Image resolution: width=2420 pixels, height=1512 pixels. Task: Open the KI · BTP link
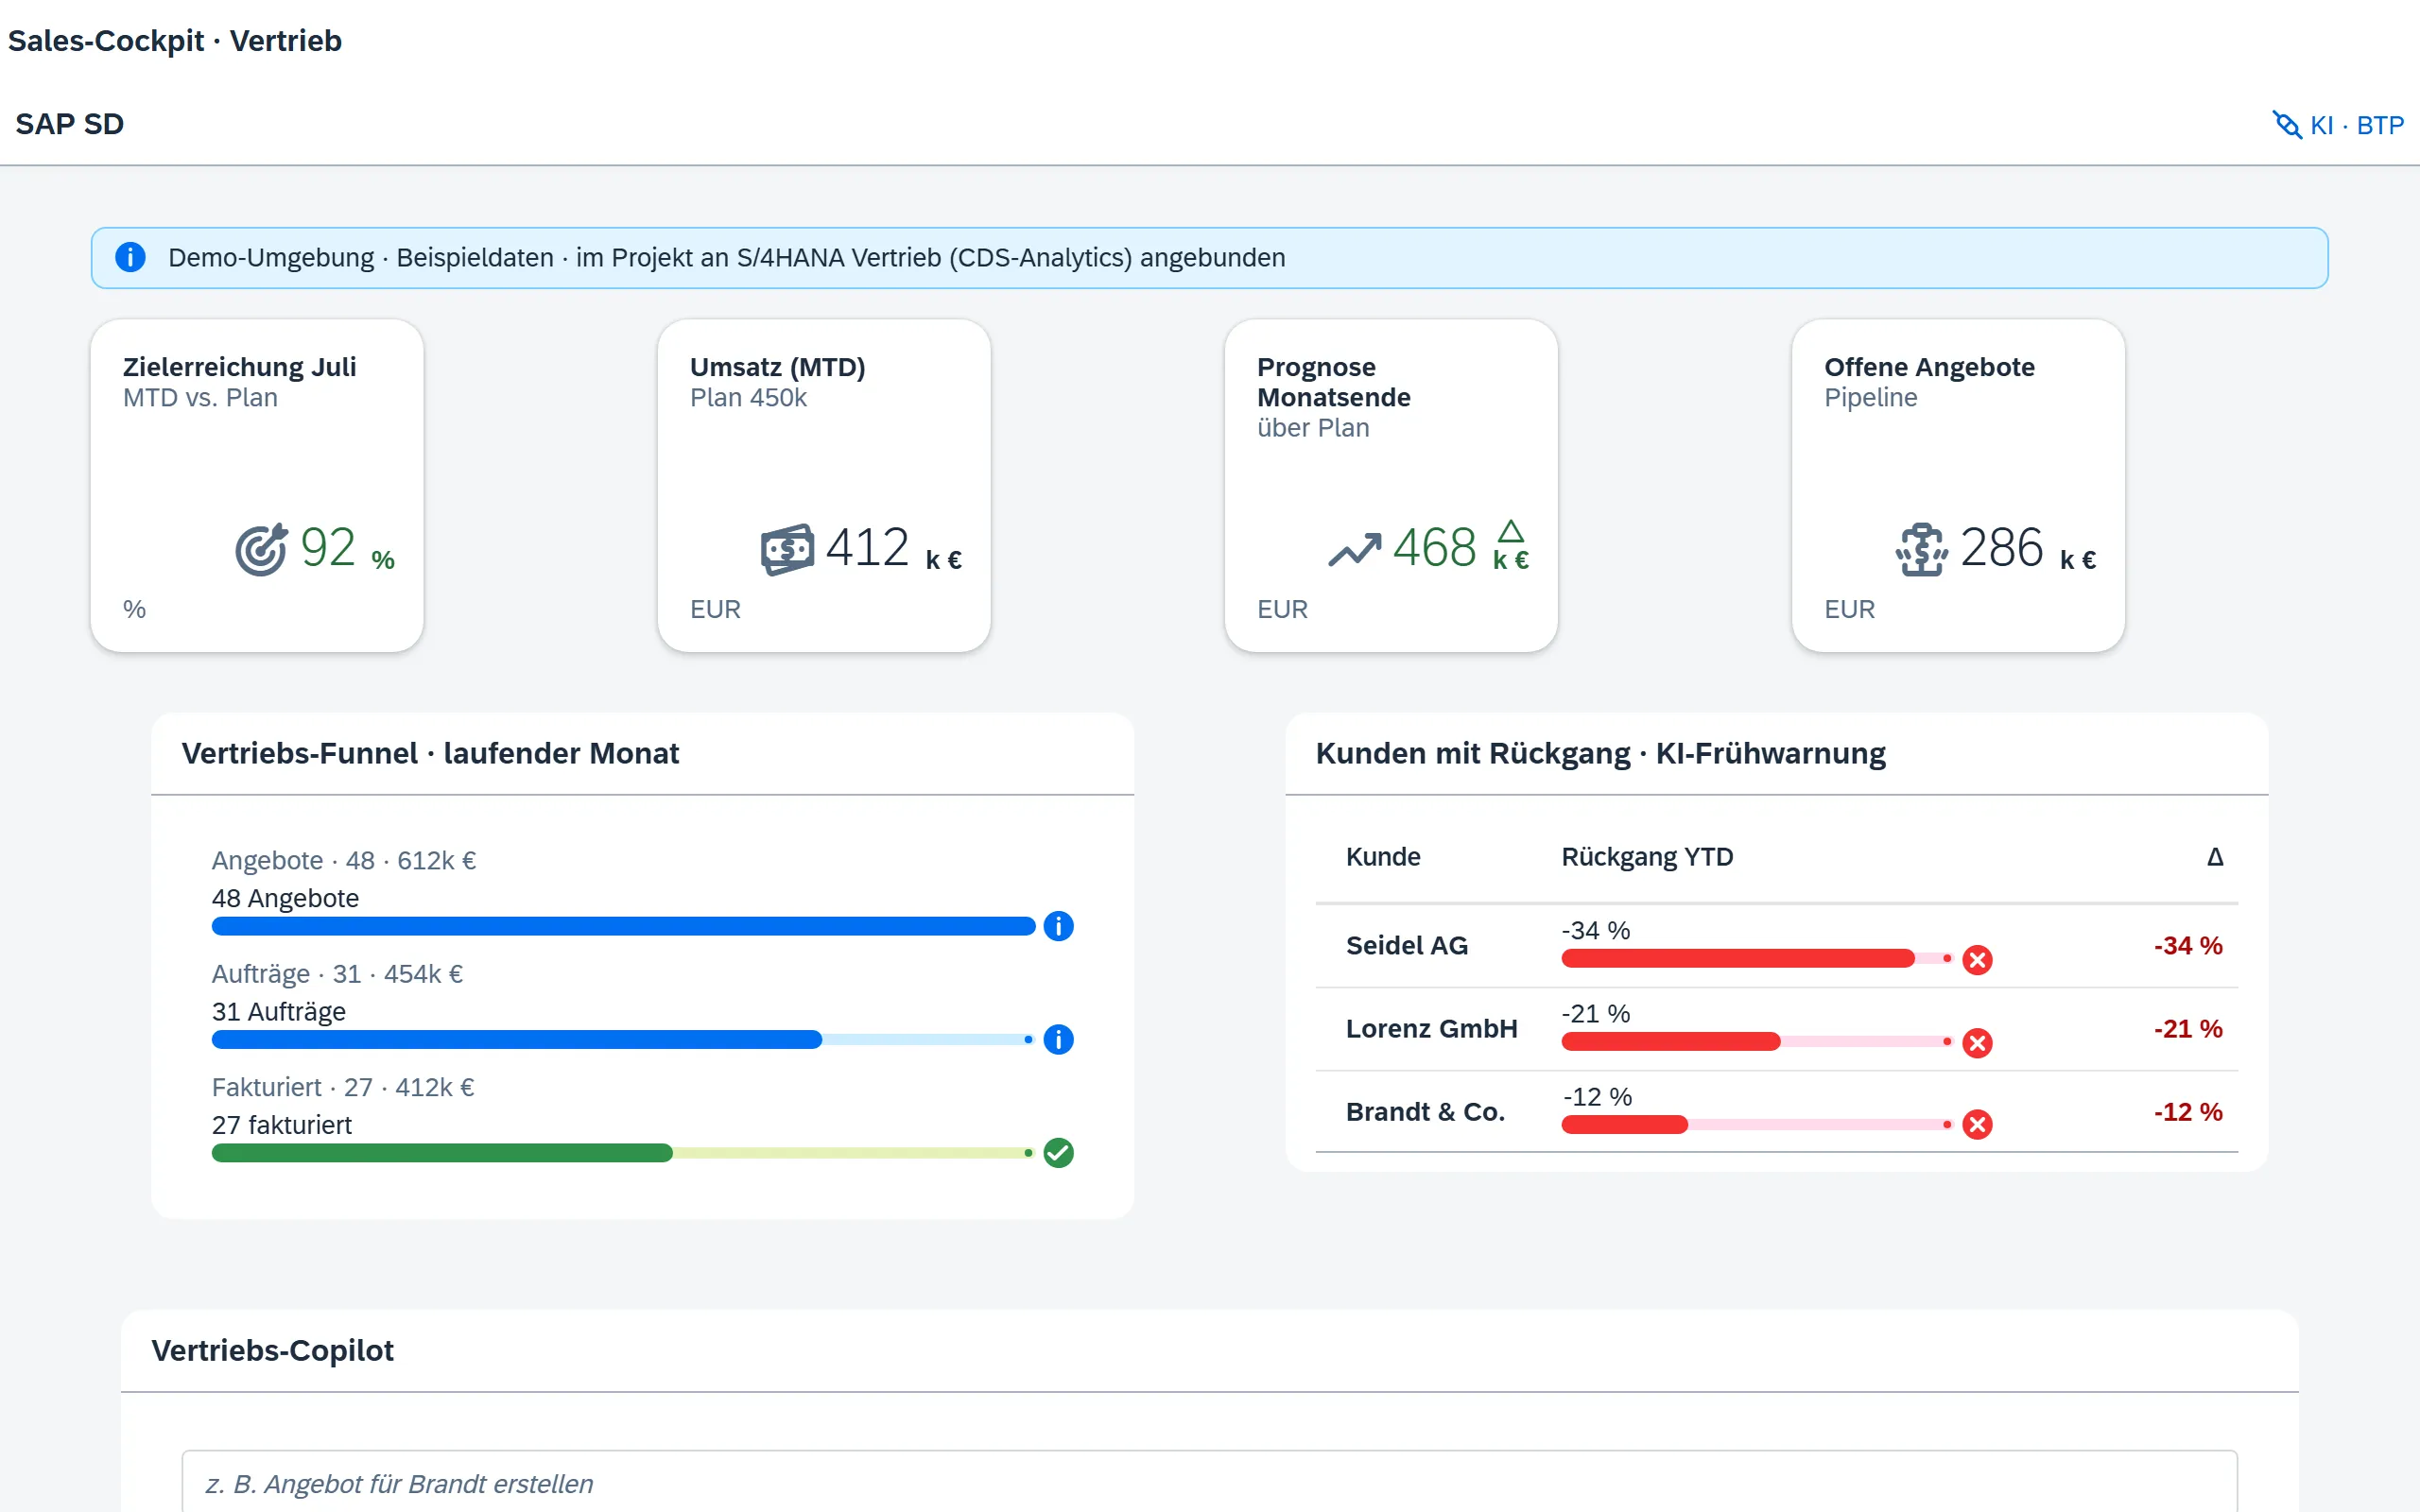click(x=2338, y=125)
